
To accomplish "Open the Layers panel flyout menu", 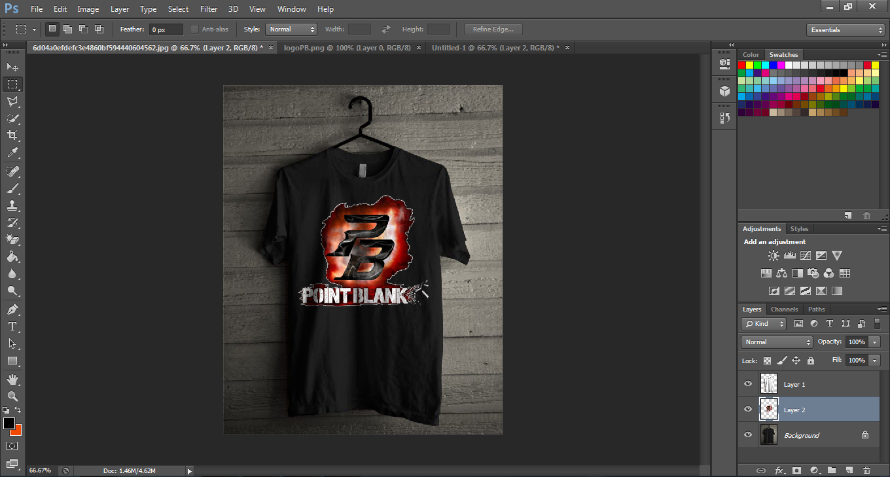I will pyautogui.click(x=881, y=309).
